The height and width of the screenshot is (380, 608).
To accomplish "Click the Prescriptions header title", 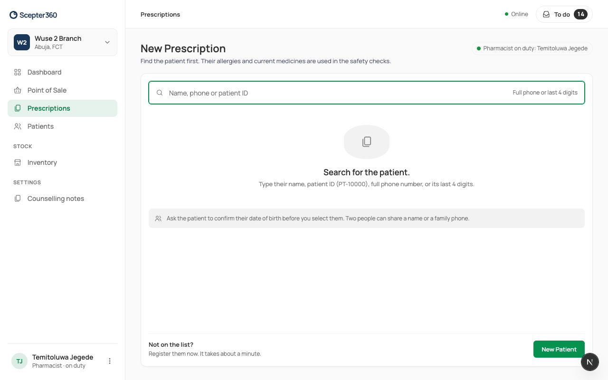I will click(x=160, y=14).
